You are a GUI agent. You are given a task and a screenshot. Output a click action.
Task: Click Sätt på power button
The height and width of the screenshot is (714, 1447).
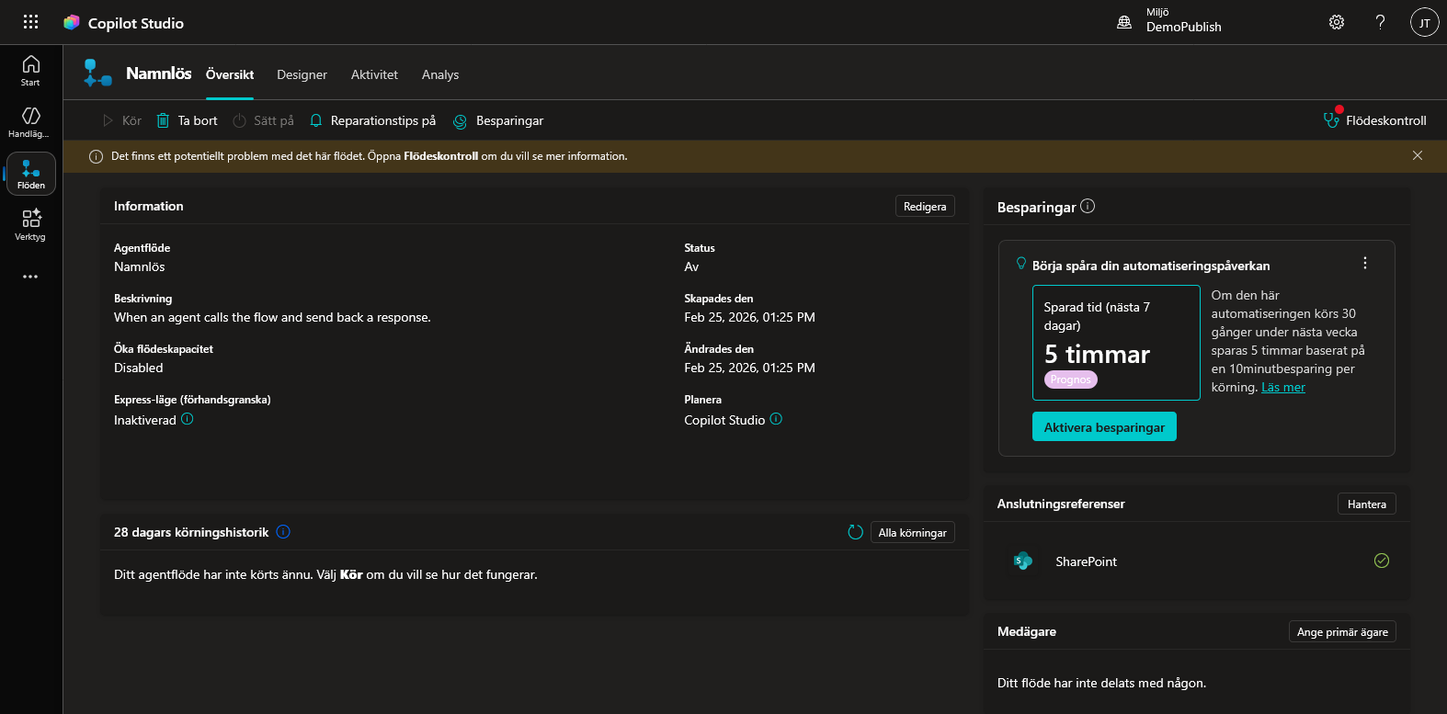click(x=264, y=120)
